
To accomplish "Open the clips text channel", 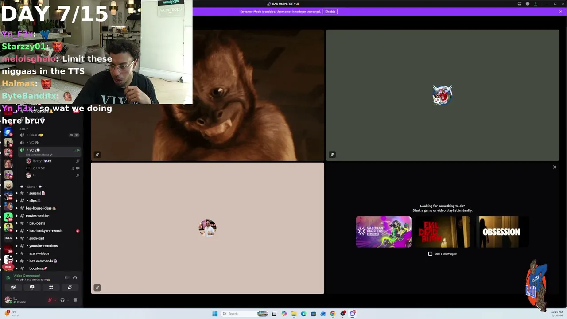I will (x=49, y=201).
